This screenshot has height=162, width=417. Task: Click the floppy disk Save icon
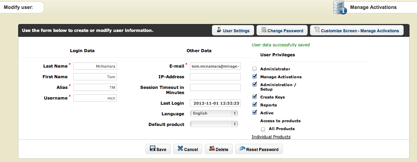point(152,149)
